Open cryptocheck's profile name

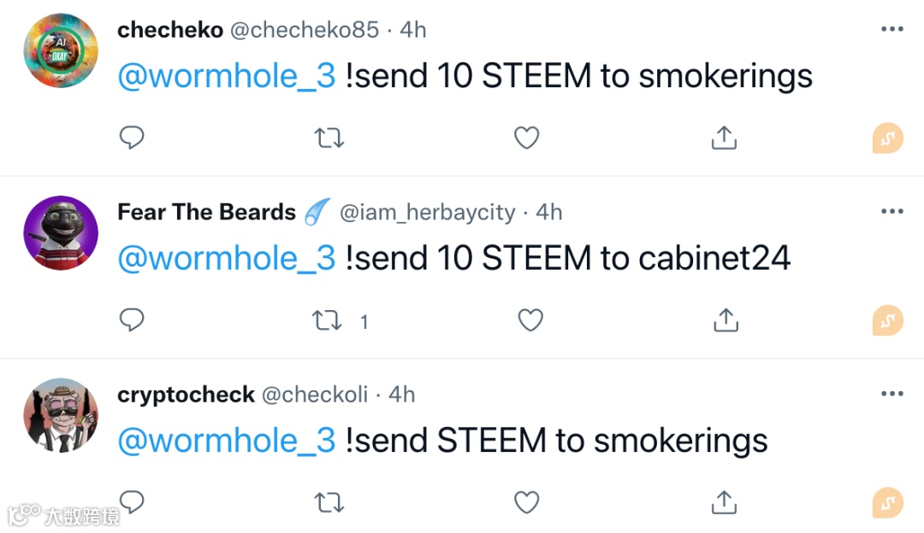(x=186, y=395)
